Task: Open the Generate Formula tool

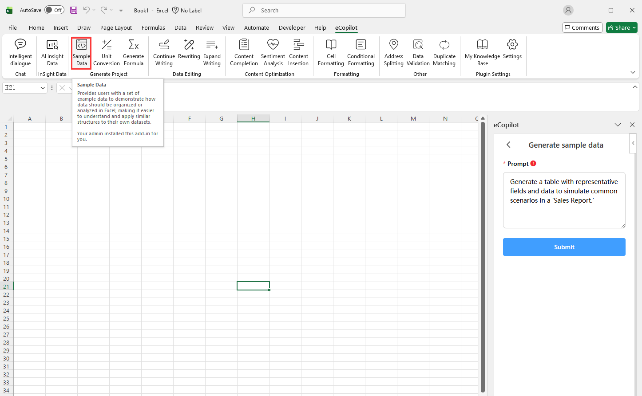Action: pyautogui.click(x=133, y=52)
